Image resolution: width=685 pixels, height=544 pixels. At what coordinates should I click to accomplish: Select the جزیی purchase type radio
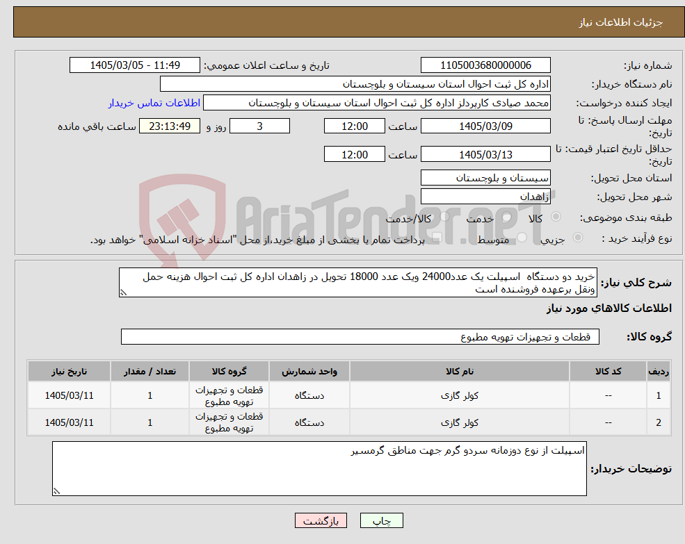point(577,238)
